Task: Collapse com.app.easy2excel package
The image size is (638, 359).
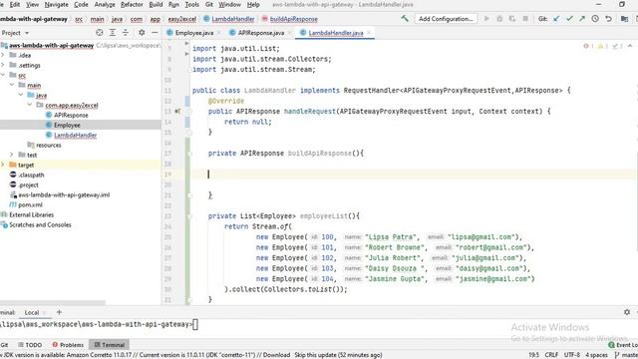Action: (x=30, y=105)
